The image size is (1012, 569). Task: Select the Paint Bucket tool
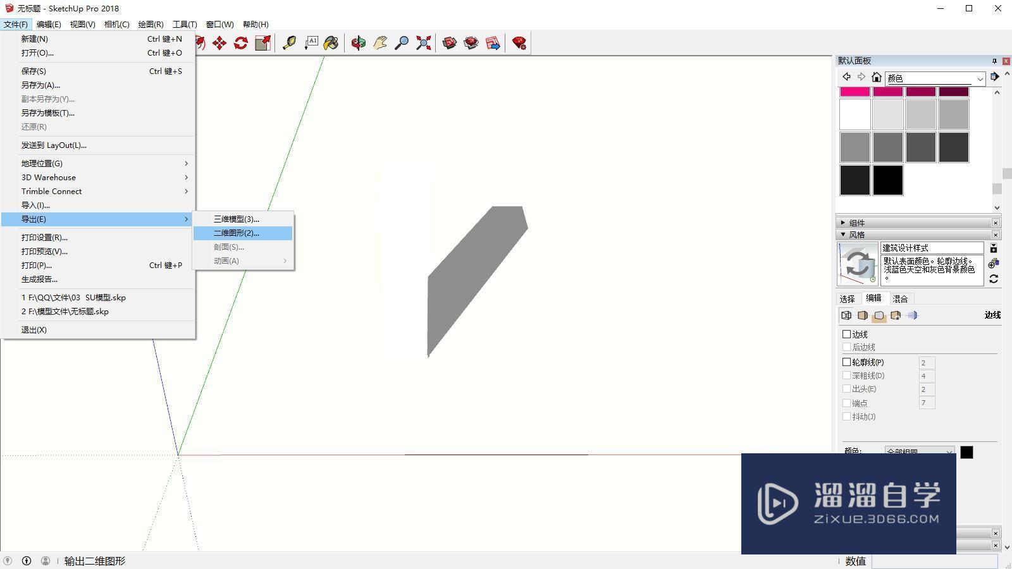click(x=331, y=43)
